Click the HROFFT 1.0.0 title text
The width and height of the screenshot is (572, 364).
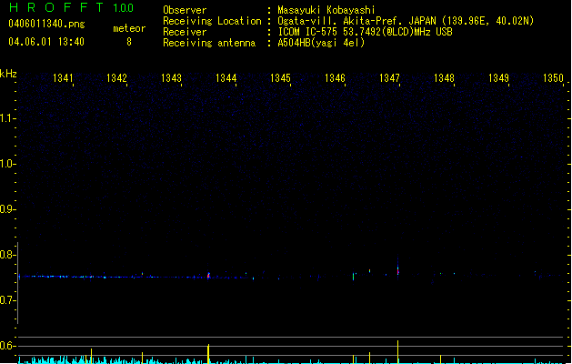tap(71, 7)
